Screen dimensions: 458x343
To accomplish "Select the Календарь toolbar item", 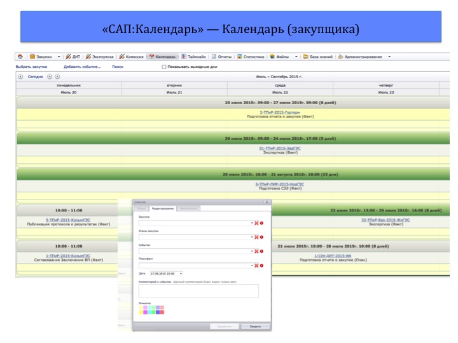I will click(162, 57).
